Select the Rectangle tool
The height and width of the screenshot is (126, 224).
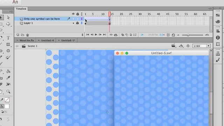coord(8,44)
